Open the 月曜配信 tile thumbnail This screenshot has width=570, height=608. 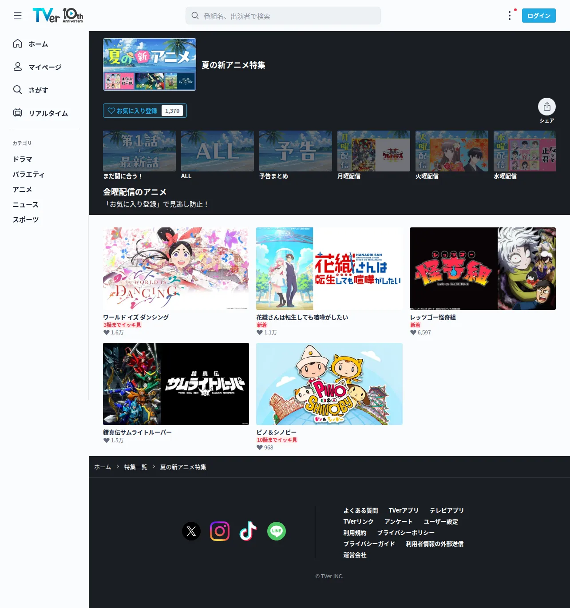[374, 151]
